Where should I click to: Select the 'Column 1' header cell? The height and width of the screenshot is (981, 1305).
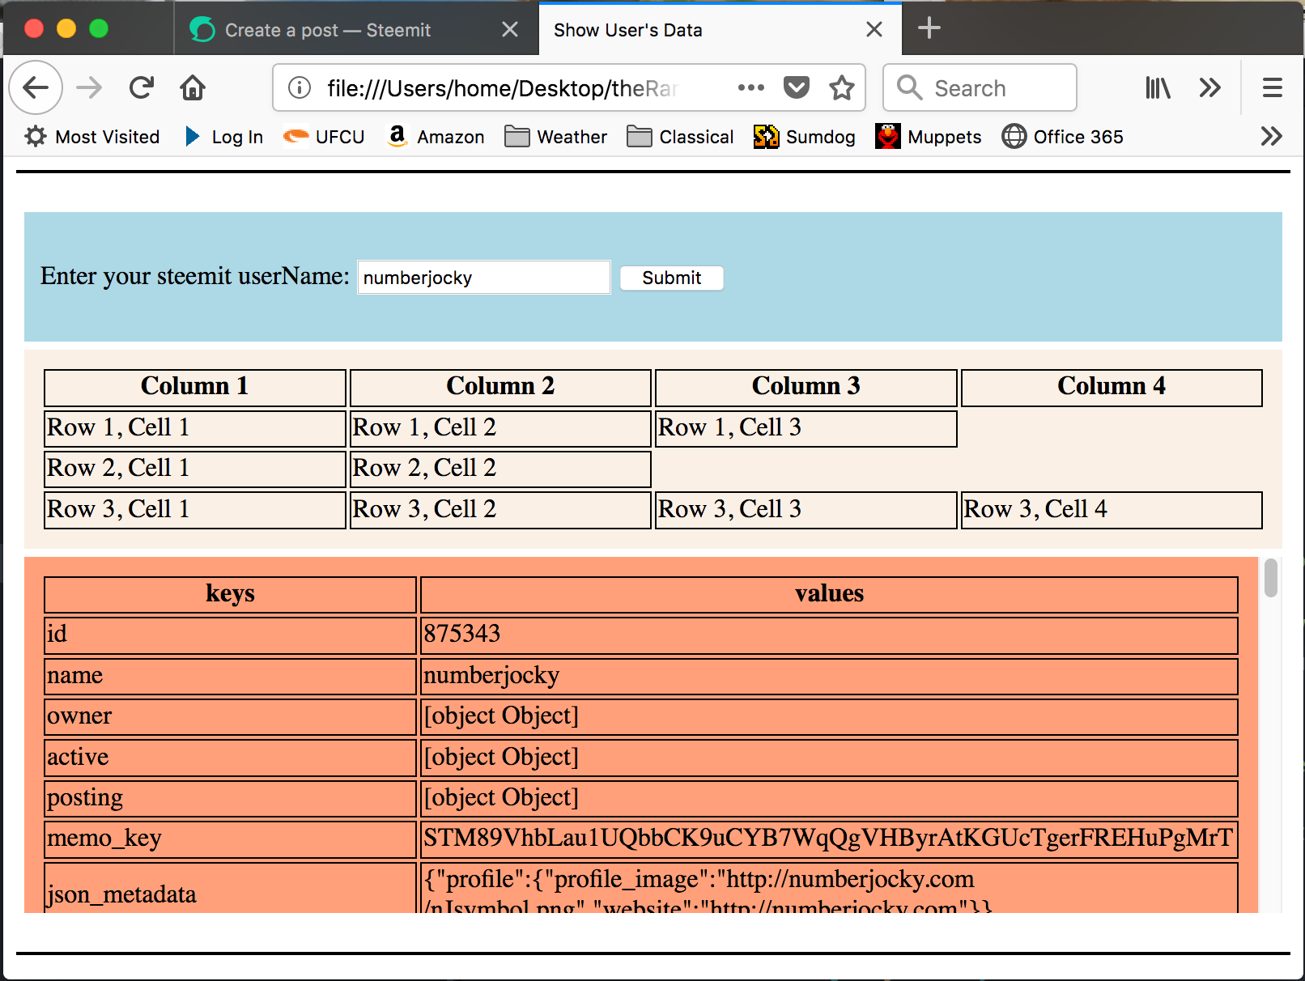195,388
